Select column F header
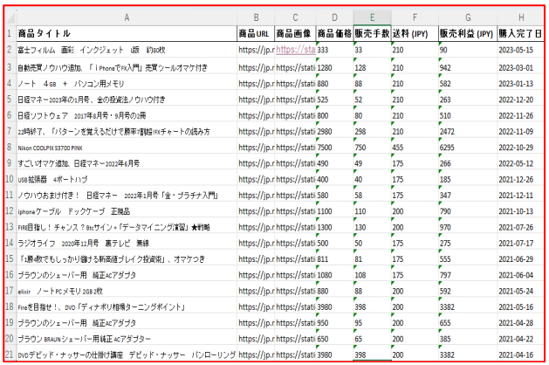Screen dimensions: 549x365 tap(415, 17)
